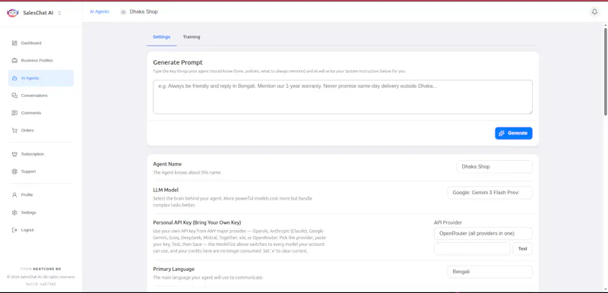Screen dimensions: 608x293
Task: Click the Logout arrow icon
Action: 14,230
